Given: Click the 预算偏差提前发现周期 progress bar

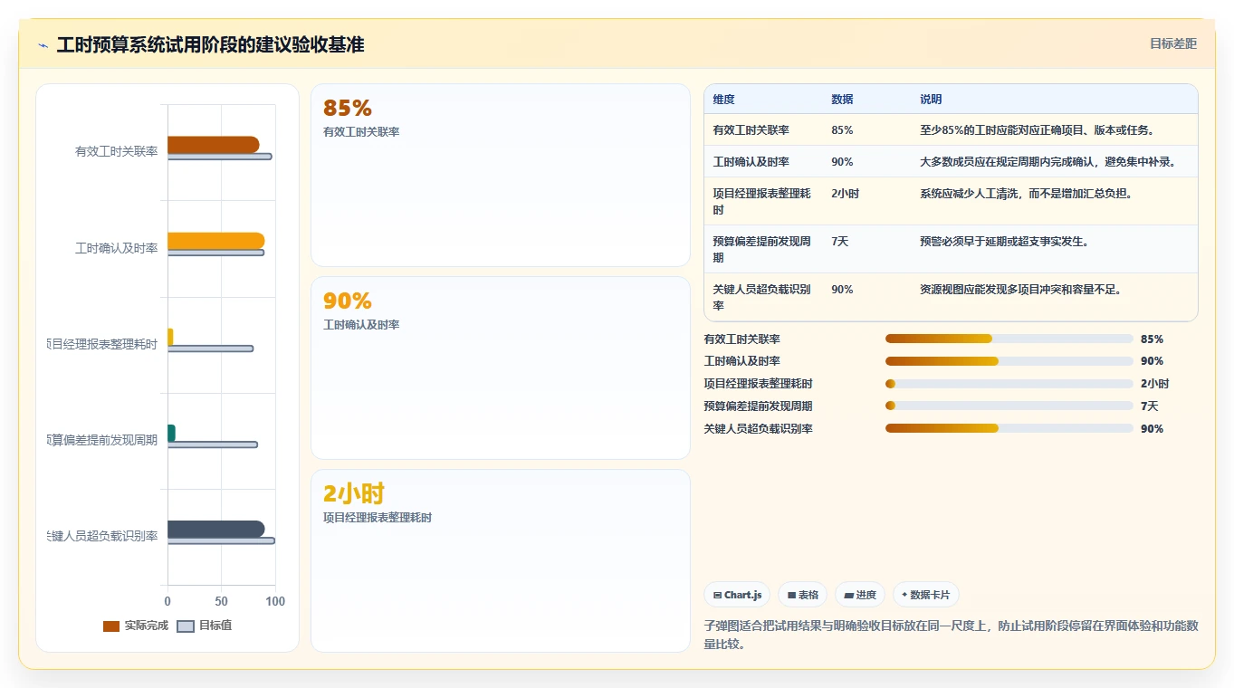Looking at the screenshot, I should 1009,406.
